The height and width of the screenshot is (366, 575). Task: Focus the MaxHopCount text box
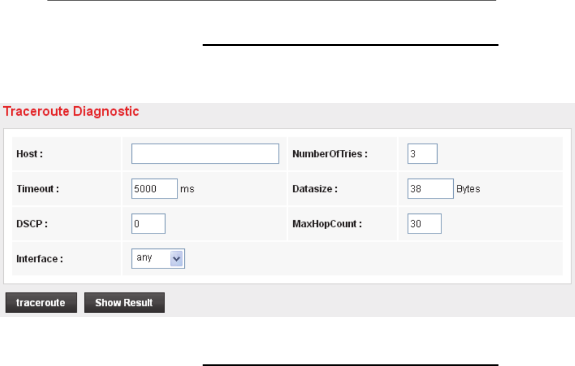click(425, 224)
